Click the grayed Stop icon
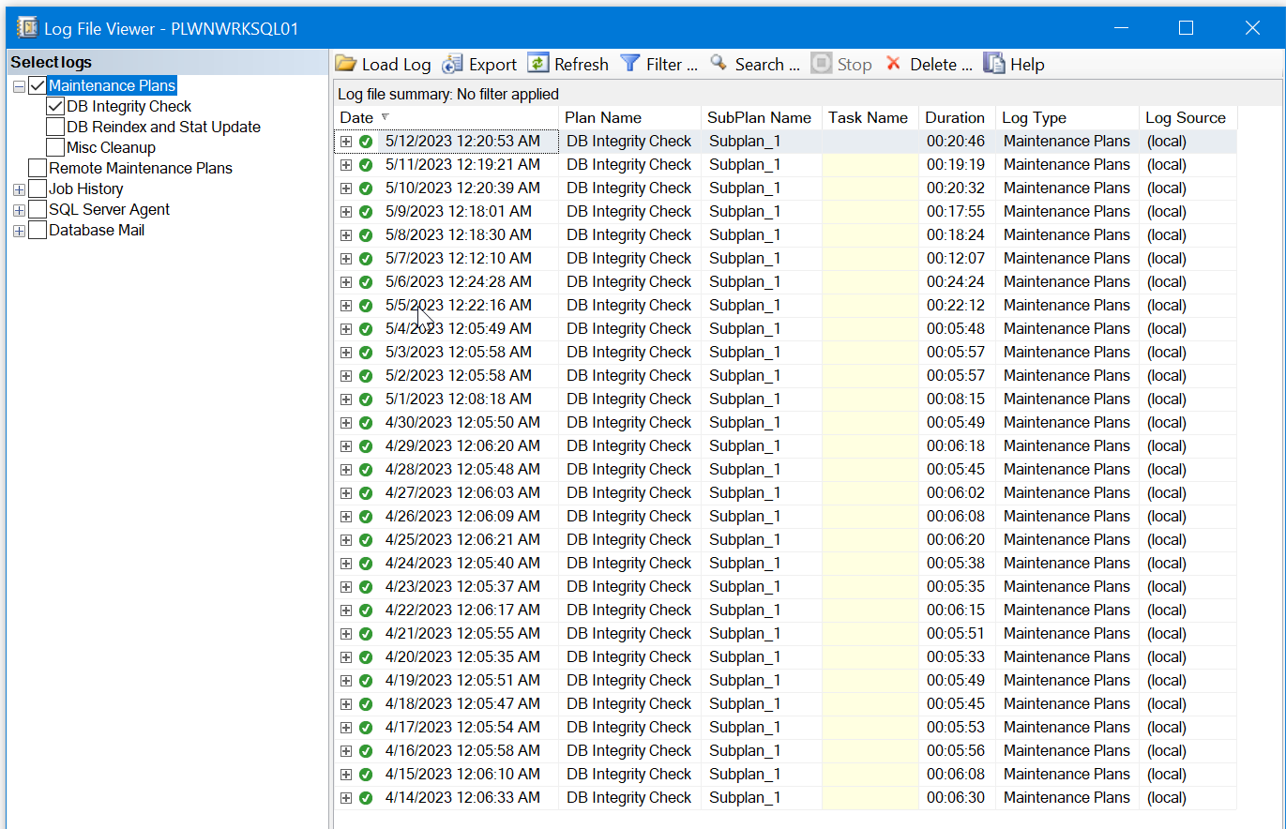 tap(822, 63)
